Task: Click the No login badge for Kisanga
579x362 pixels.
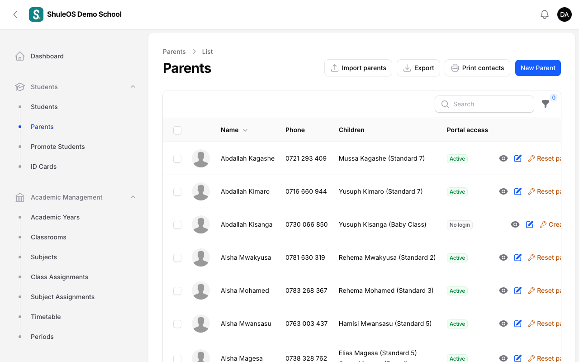Action: [x=460, y=225]
